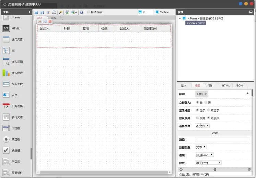Viewport: 256px width, 178px height.
Task: Click the Mobile view button
Action: pyautogui.click(x=162, y=12)
